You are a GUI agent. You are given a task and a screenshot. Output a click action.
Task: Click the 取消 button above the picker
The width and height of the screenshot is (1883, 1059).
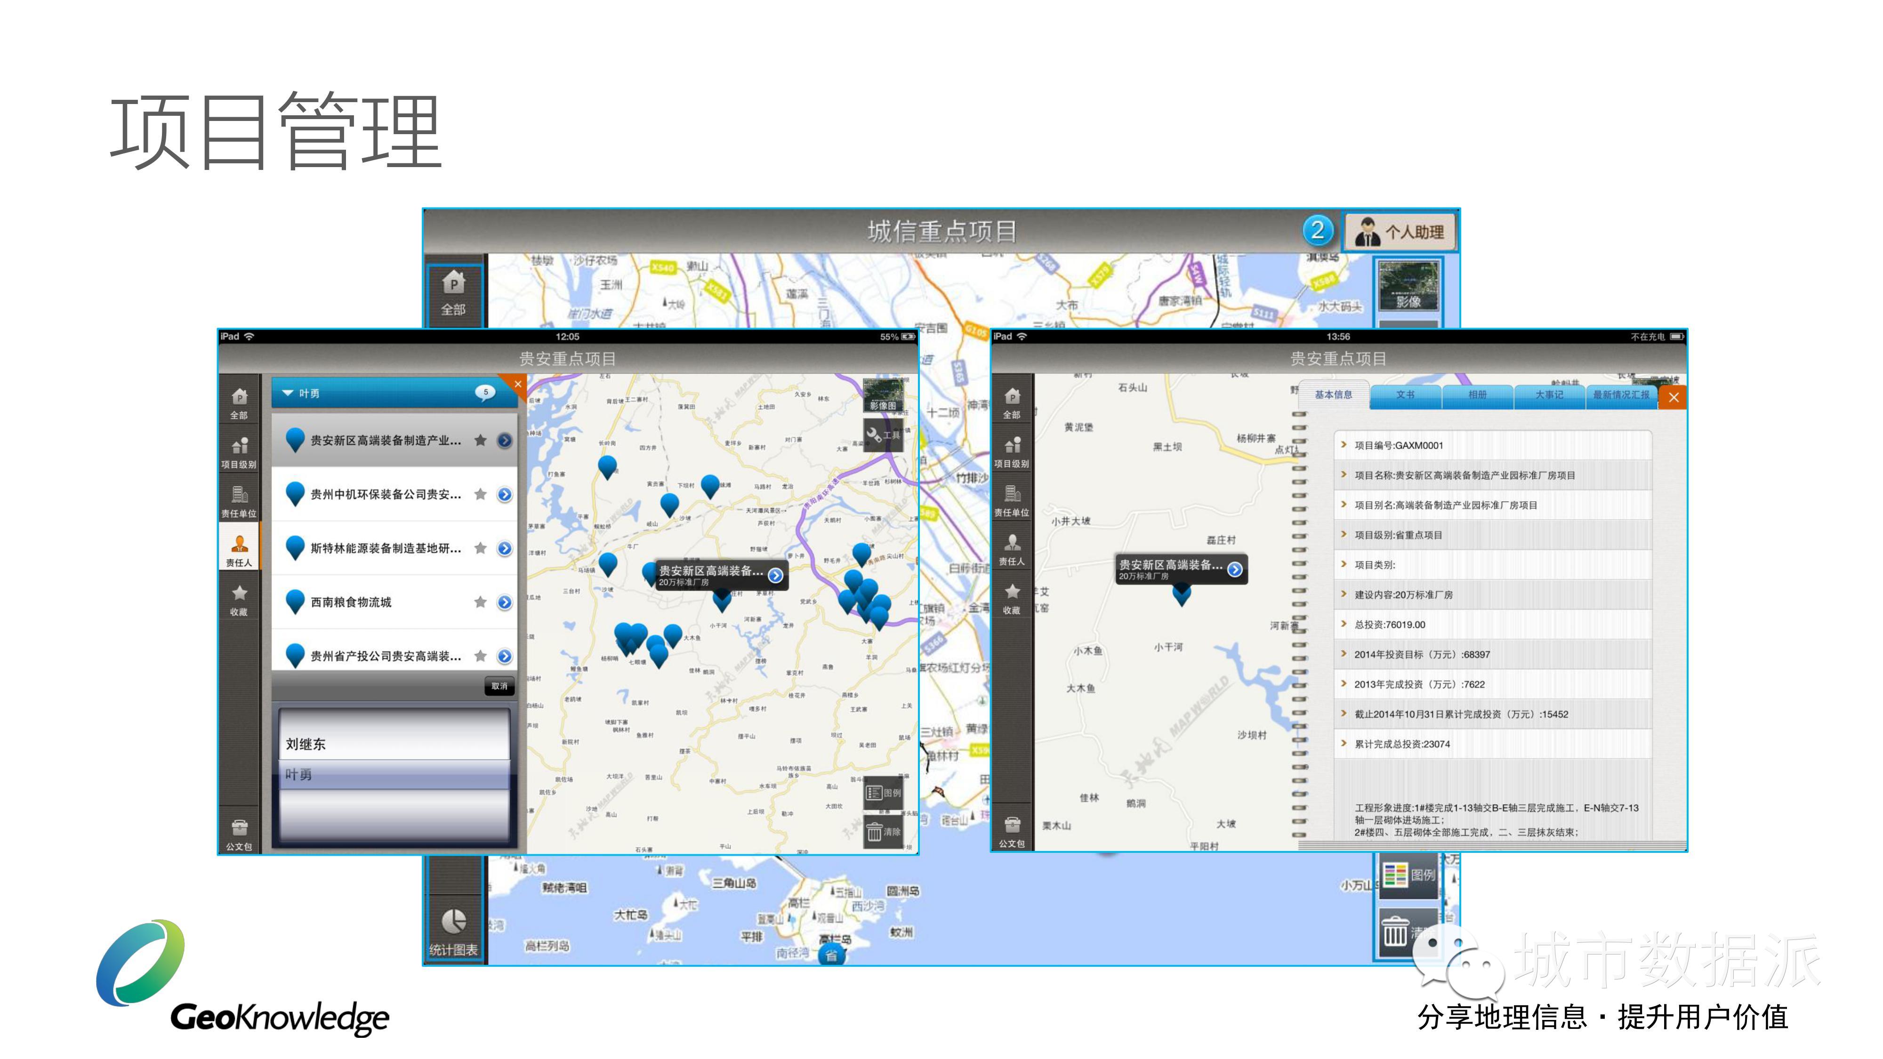click(499, 686)
